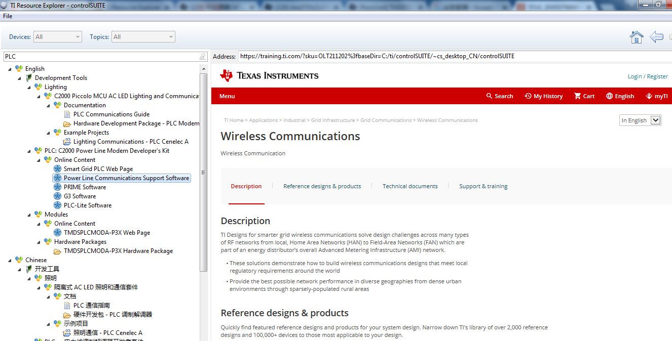Click the project icon of 照明通信 - PLC Cenelec A
The height and width of the screenshot is (341, 672).
tap(67, 333)
